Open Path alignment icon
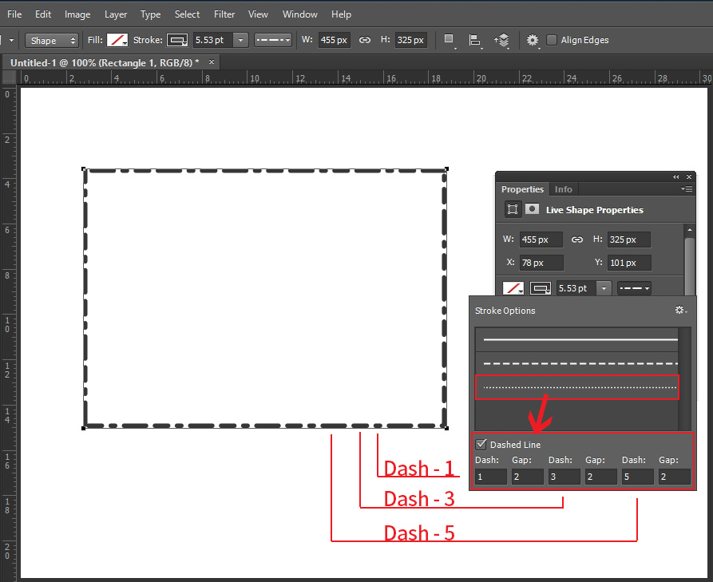Image resolution: width=713 pixels, height=582 pixels. click(x=475, y=40)
